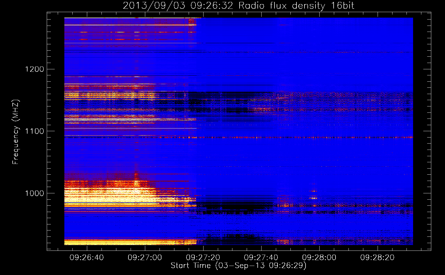Screen dimensions: 445x275
Task: Click the 09:26:40 time tick label
Action: pos(87,258)
